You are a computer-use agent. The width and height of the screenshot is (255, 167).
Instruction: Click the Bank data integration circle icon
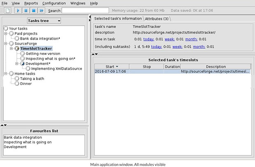coord(17,39)
